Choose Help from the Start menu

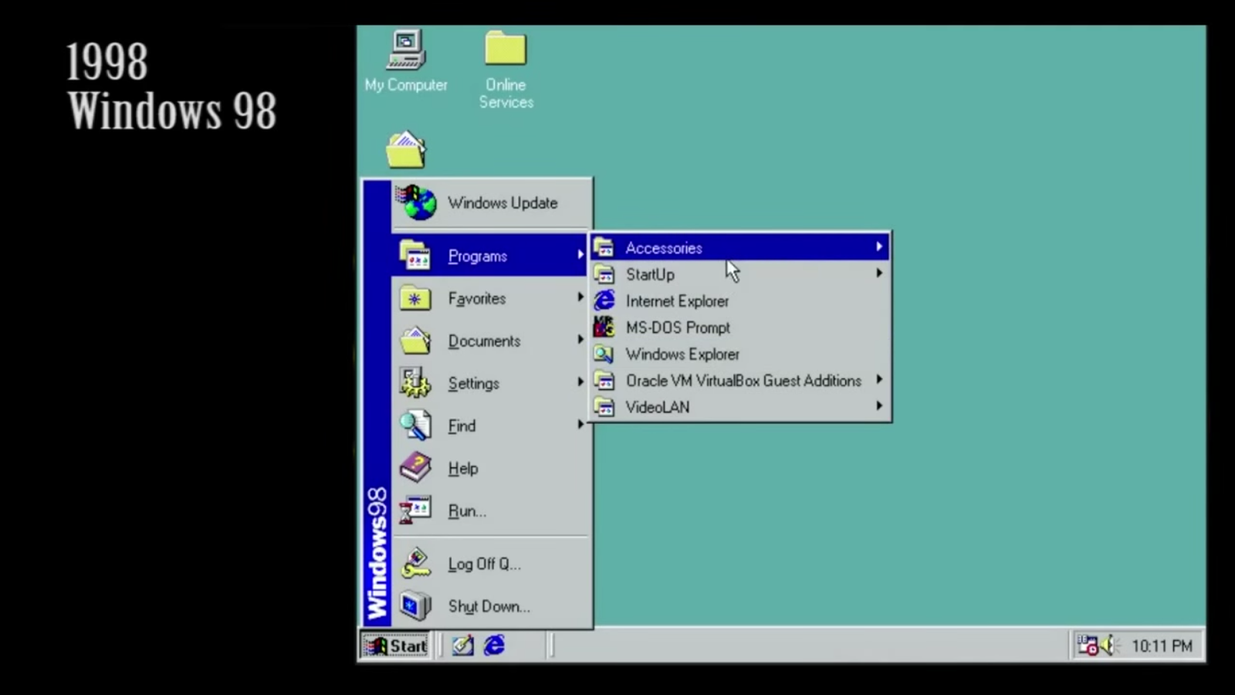[491, 468]
